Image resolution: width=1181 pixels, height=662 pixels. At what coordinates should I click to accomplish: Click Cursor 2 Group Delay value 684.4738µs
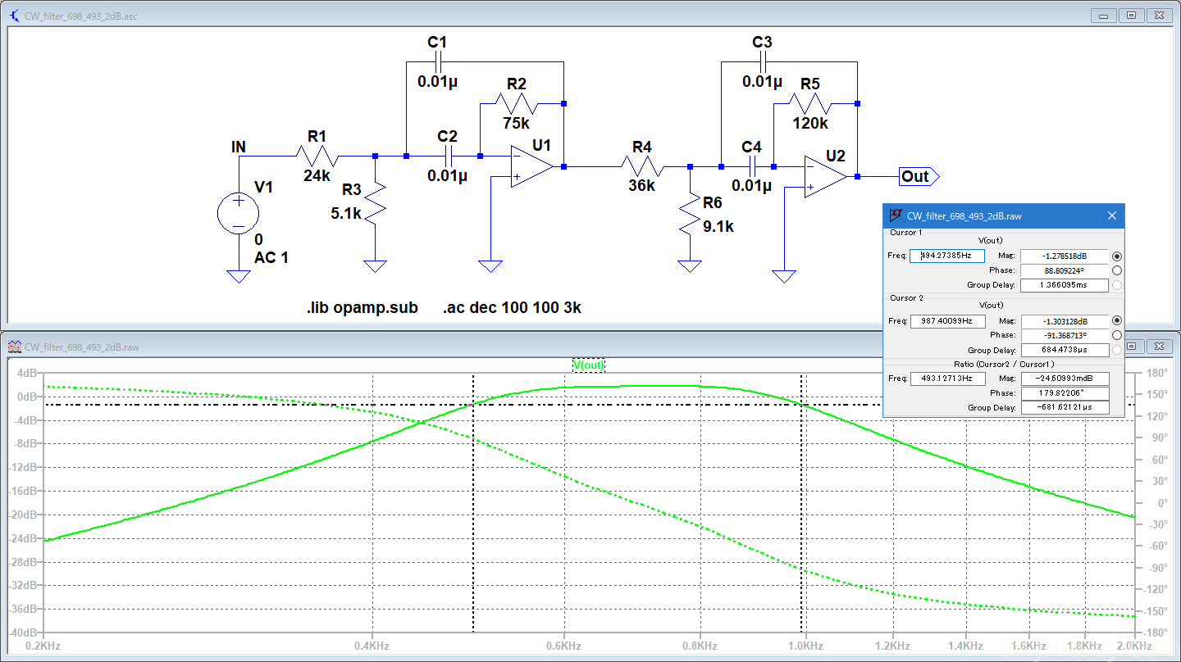1065,350
